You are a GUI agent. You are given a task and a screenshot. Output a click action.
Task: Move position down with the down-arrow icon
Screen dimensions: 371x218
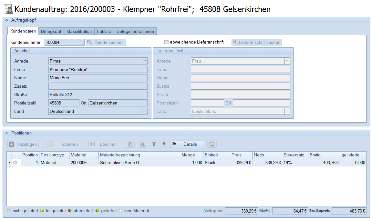tap(164, 144)
